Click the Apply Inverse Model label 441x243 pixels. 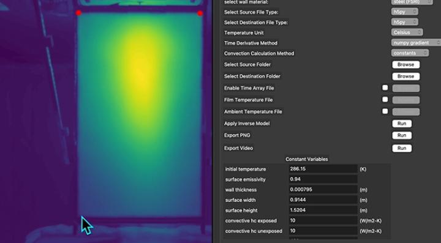[247, 124]
